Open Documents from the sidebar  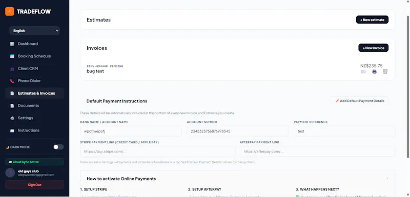34,106
